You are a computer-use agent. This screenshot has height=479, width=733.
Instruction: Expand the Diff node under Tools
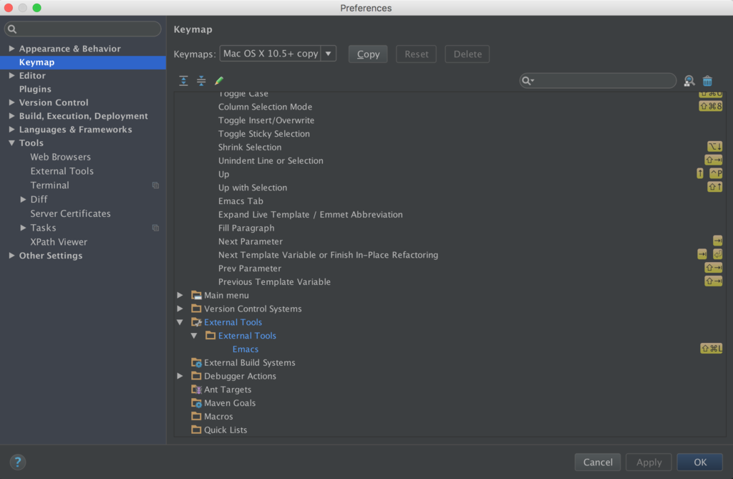23,199
